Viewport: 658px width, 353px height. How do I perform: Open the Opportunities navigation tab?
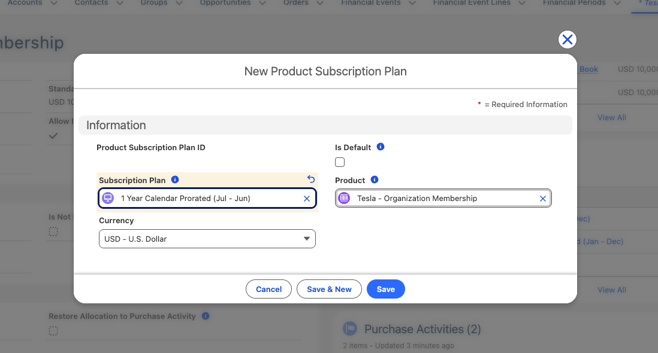(225, 3)
